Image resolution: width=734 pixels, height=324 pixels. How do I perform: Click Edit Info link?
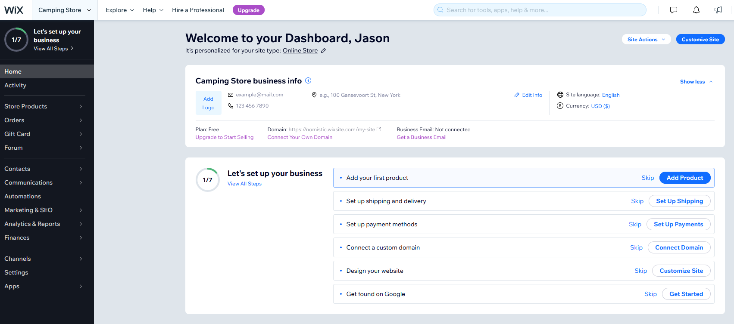pos(528,95)
